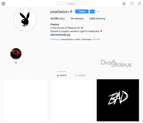143x123 pixels.
Task: Switch to the Posts tab
Action: click(x=62, y=76)
